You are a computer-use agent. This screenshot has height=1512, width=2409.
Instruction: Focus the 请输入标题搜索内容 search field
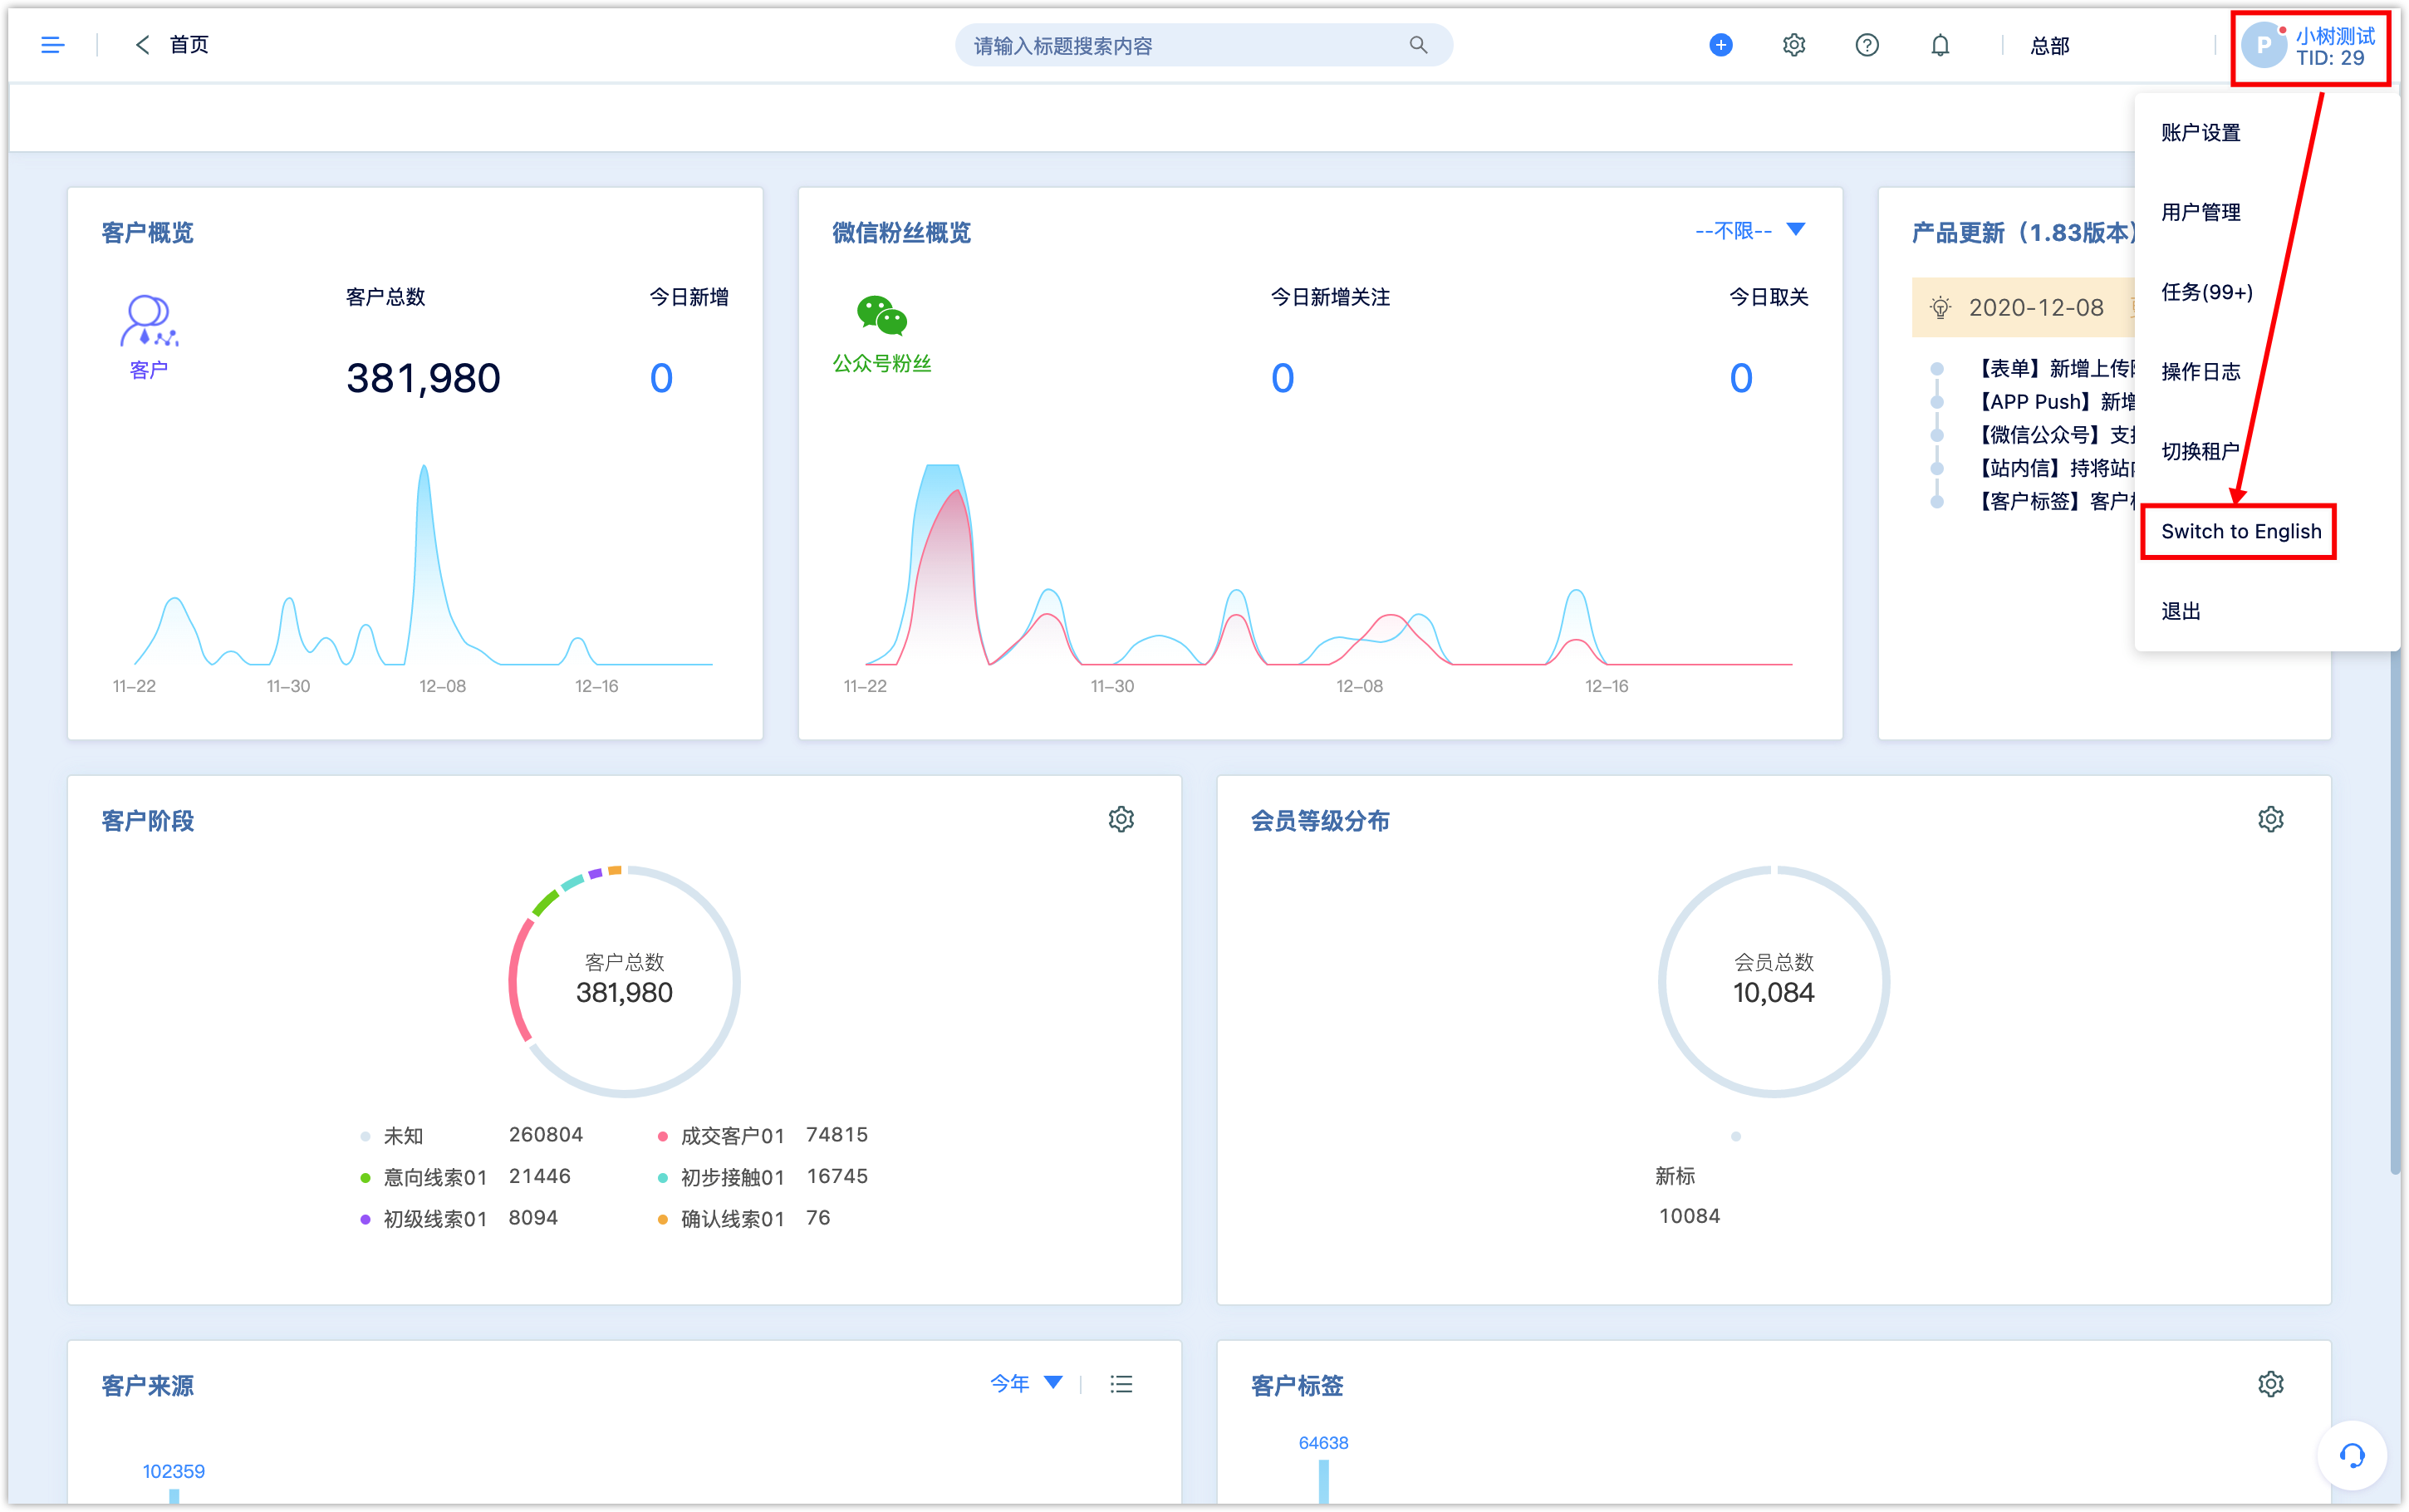click(1203, 45)
